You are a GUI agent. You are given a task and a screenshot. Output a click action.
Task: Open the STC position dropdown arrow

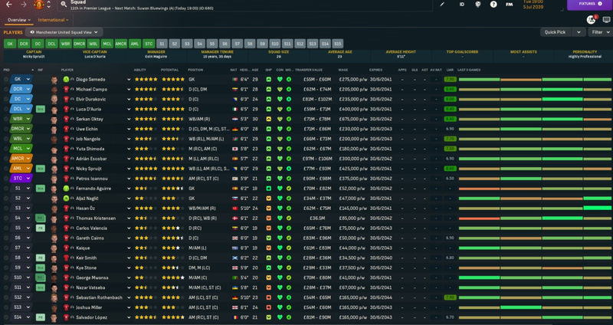(x=28, y=178)
